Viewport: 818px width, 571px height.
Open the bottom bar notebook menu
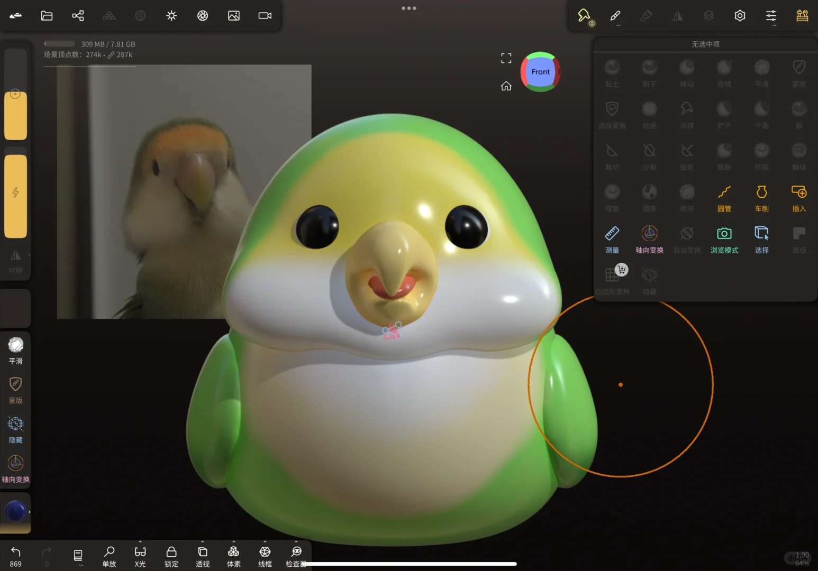78,556
